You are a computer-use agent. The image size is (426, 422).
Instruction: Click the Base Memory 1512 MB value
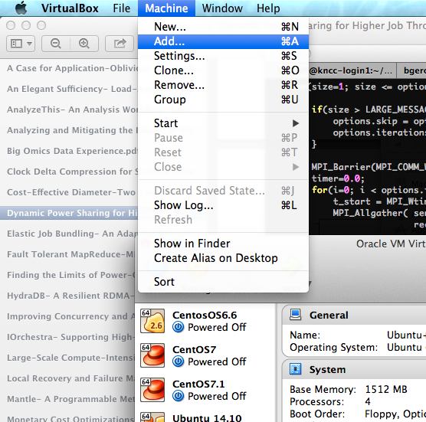(x=386, y=389)
